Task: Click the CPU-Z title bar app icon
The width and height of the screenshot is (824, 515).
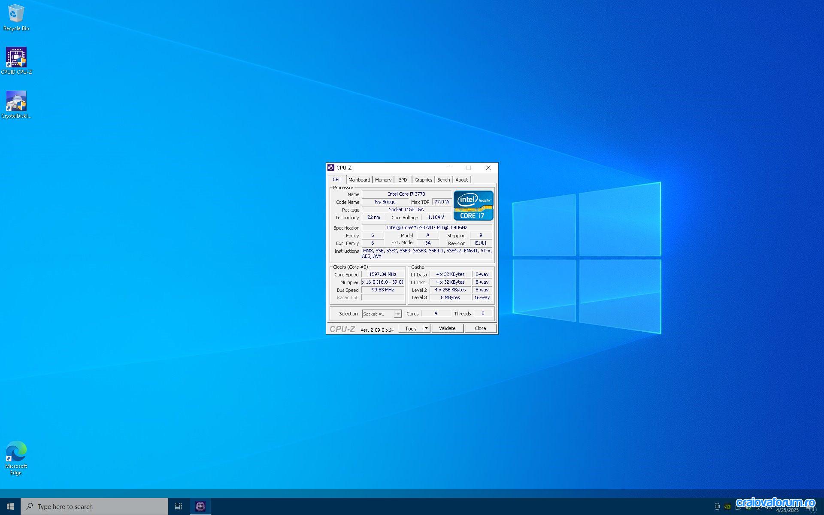Action: click(331, 168)
